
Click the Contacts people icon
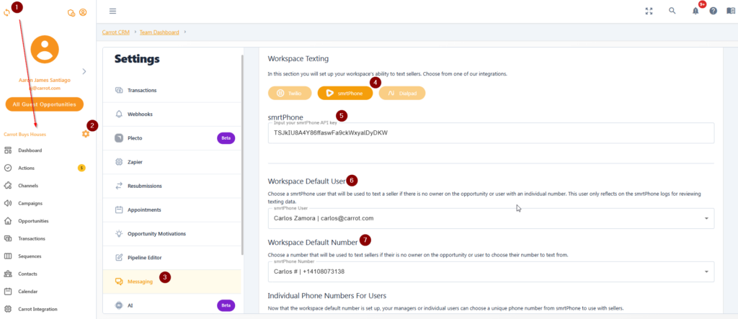[7, 274]
